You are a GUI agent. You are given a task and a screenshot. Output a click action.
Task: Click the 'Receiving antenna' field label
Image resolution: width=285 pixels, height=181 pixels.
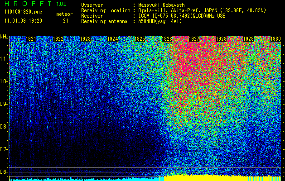pyautogui.click(x=104, y=21)
